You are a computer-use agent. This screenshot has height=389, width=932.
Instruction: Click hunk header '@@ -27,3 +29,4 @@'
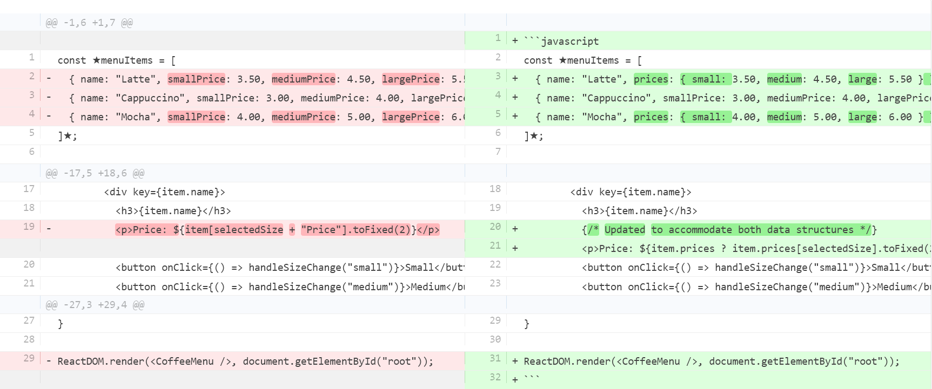pos(95,305)
